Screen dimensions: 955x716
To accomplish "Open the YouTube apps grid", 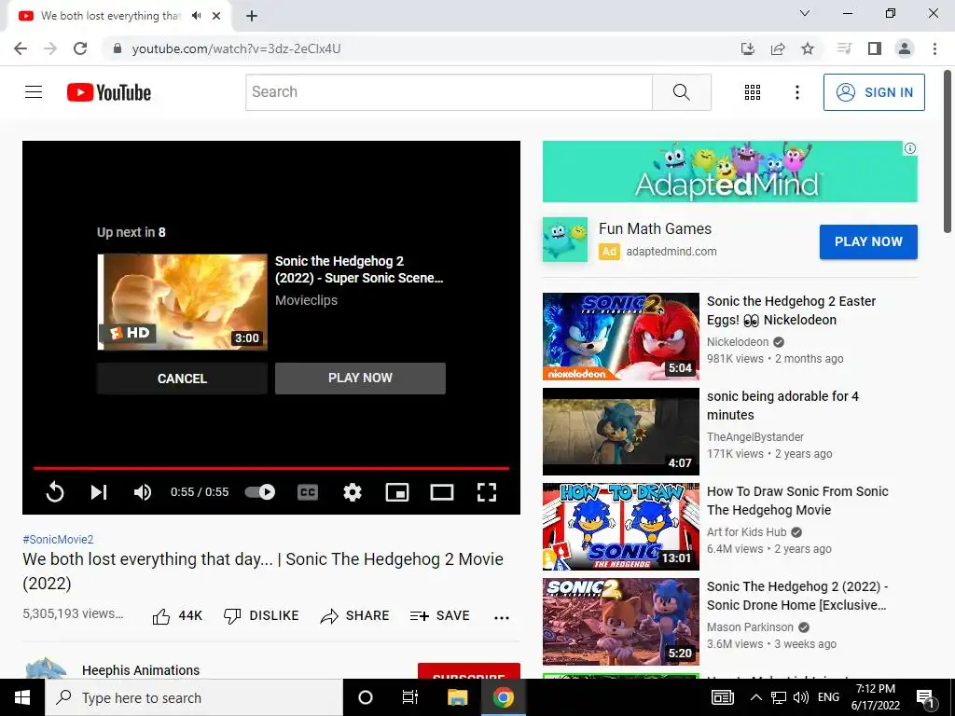I will point(753,92).
